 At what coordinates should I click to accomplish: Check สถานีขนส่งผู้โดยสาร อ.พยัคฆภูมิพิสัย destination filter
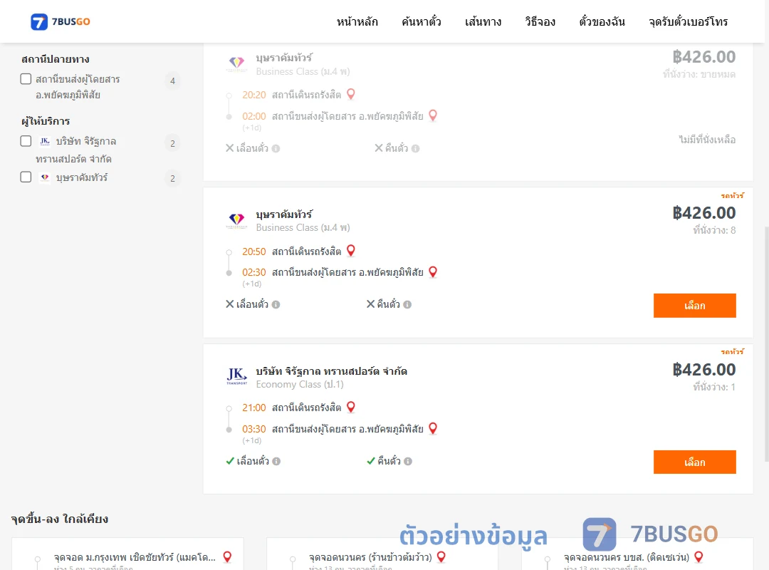point(26,79)
